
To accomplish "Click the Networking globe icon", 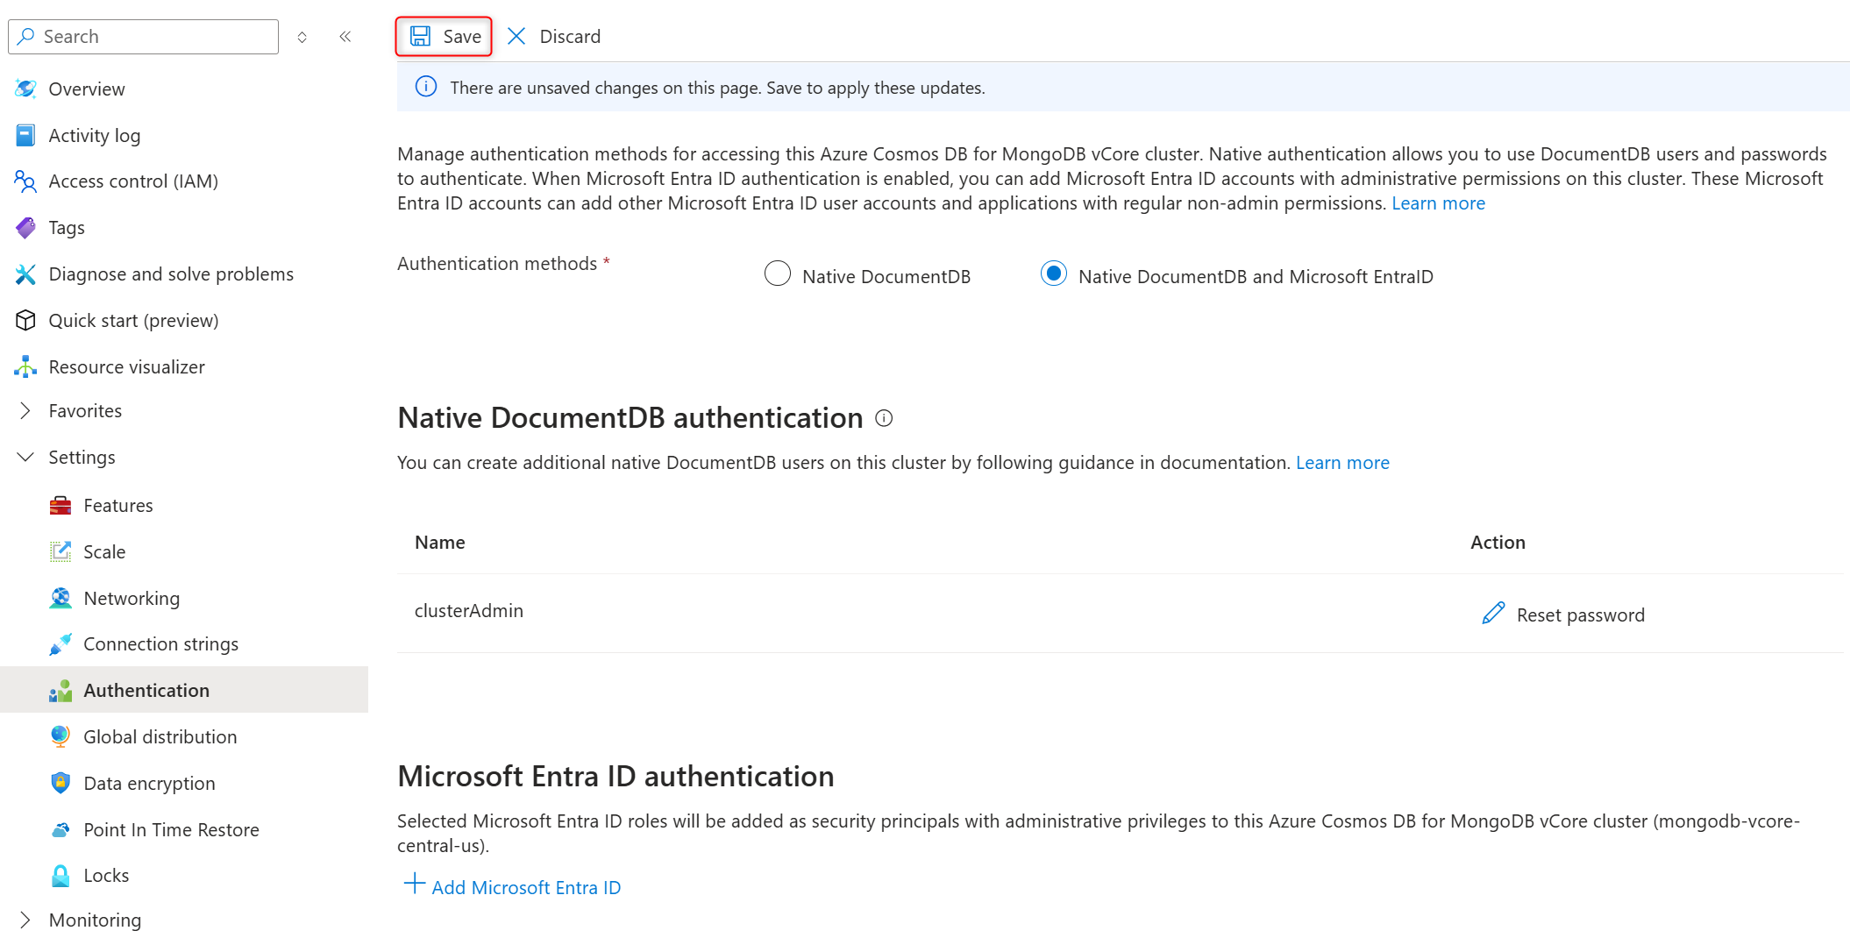I will click(x=60, y=598).
